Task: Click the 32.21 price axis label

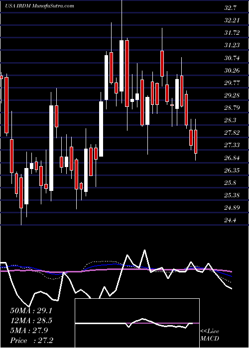Action: [232, 20]
